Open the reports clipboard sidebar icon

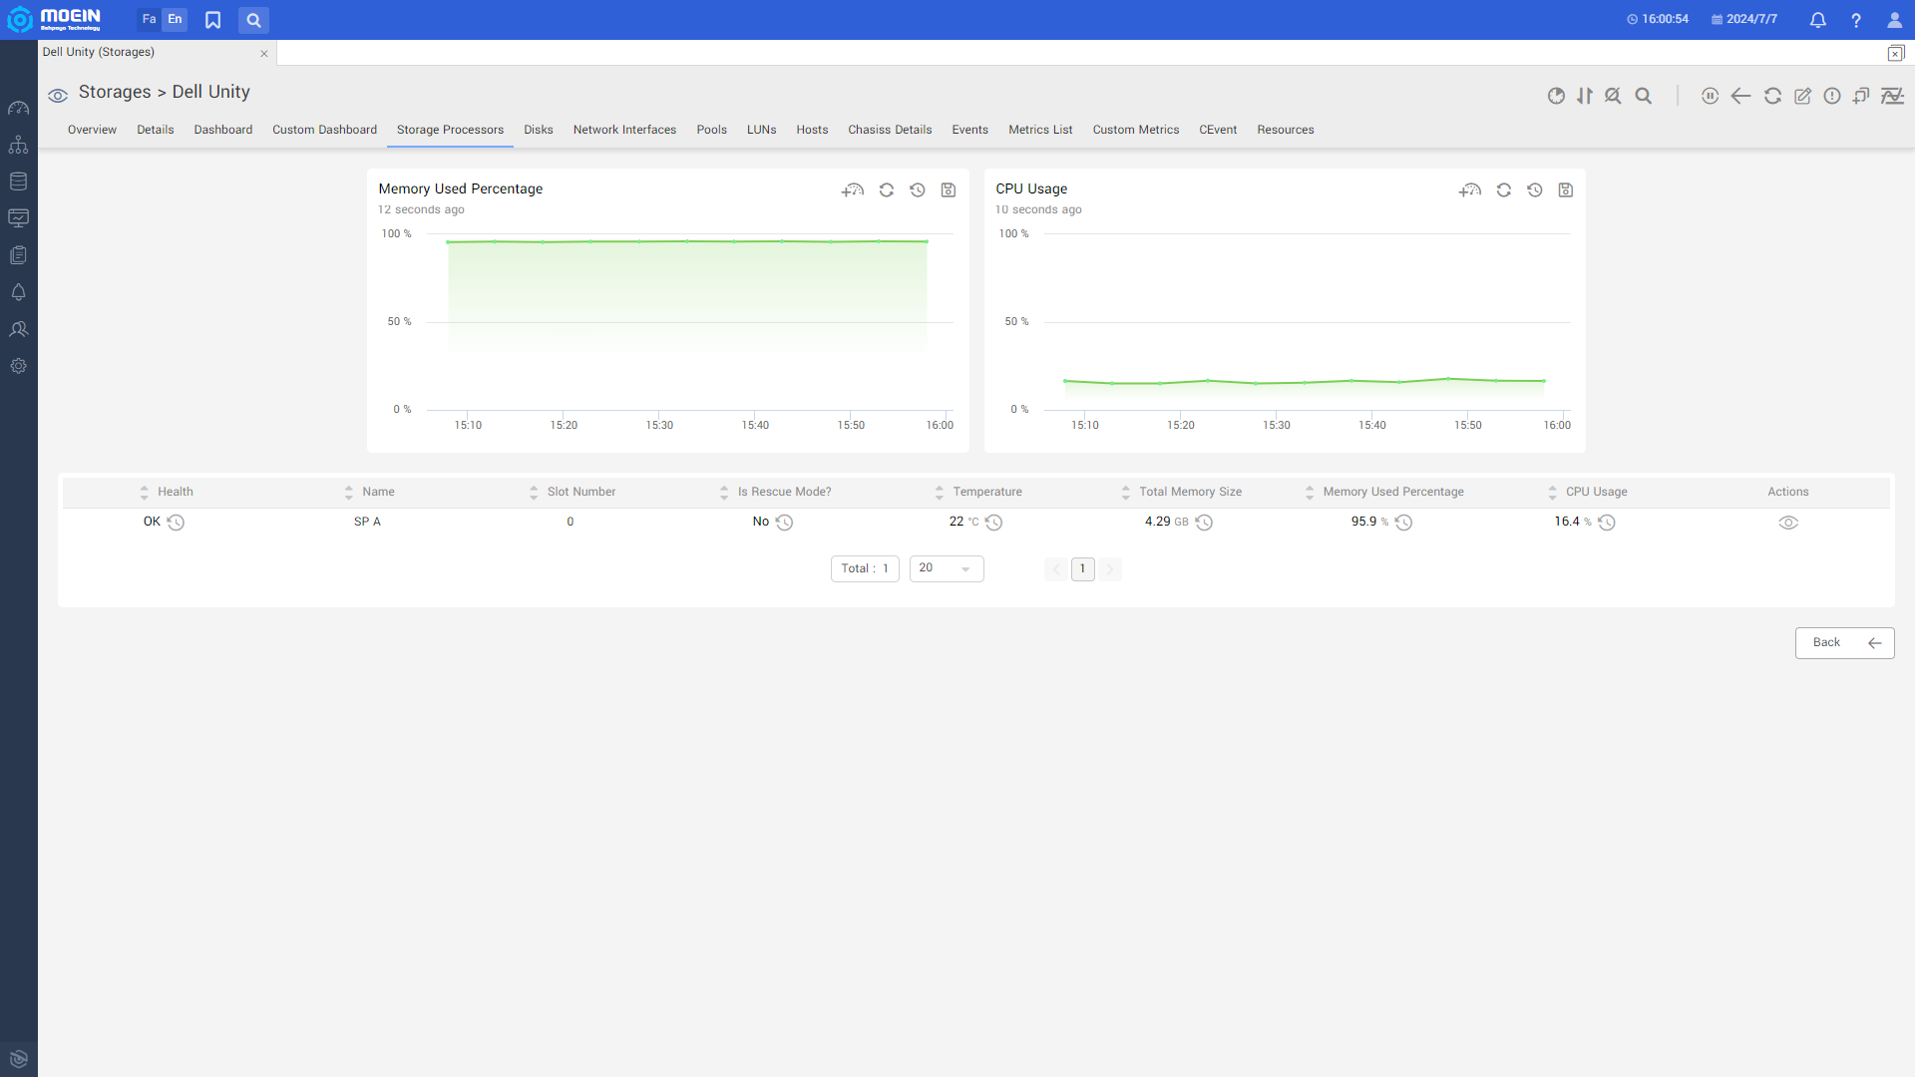pos(18,255)
